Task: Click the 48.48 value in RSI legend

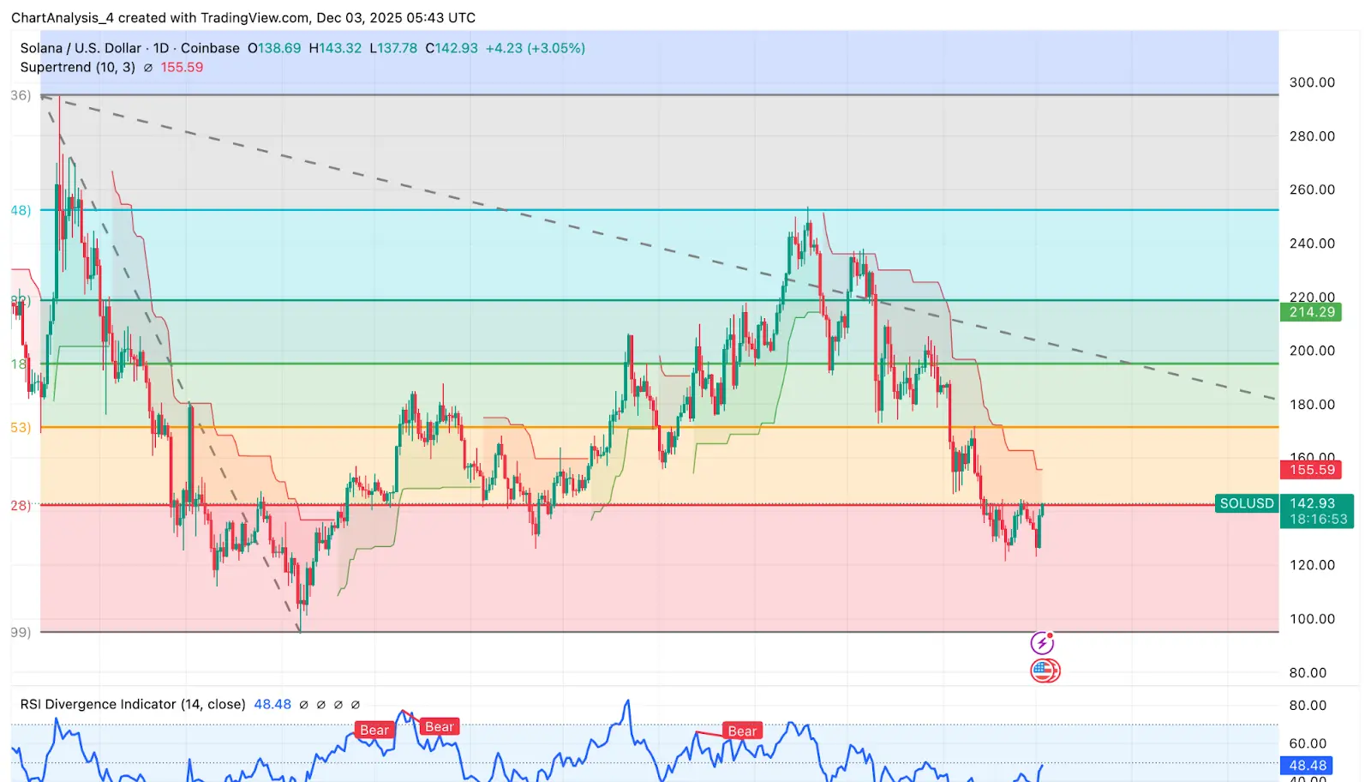Action: coord(272,704)
